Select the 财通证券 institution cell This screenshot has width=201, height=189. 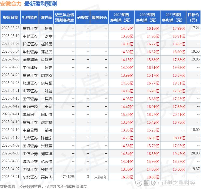point(30,83)
